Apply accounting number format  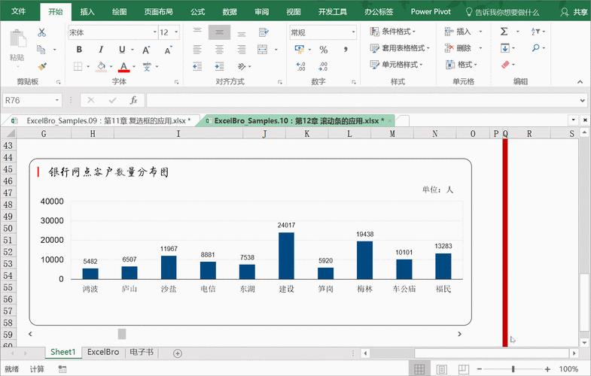click(x=300, y=50)
